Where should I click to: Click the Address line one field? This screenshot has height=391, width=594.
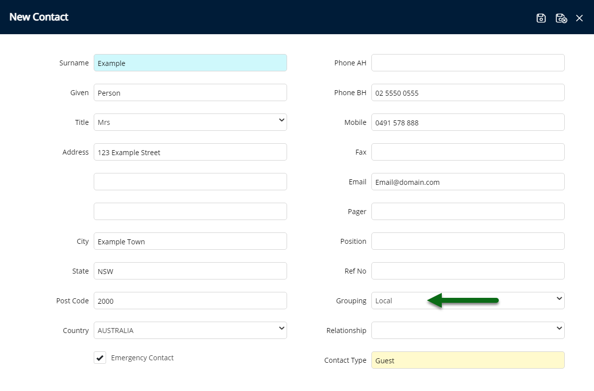pos(190,152)
